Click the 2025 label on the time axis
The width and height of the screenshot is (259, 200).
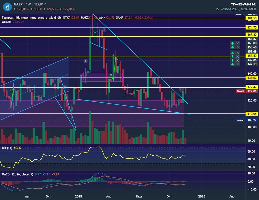(x=78, y=196)
